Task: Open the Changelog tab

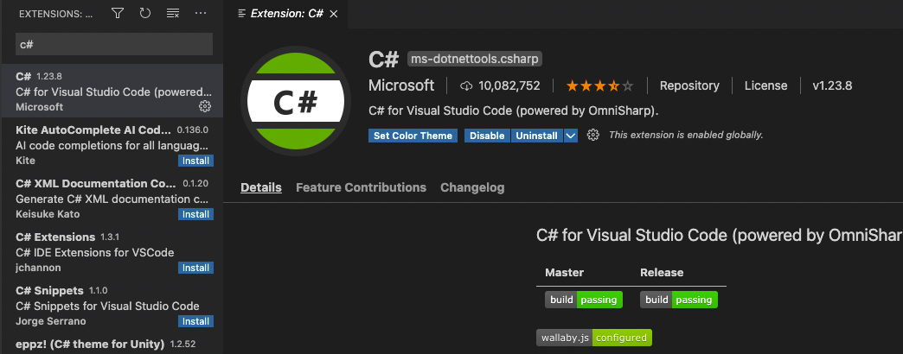Action: click(472, 187)
